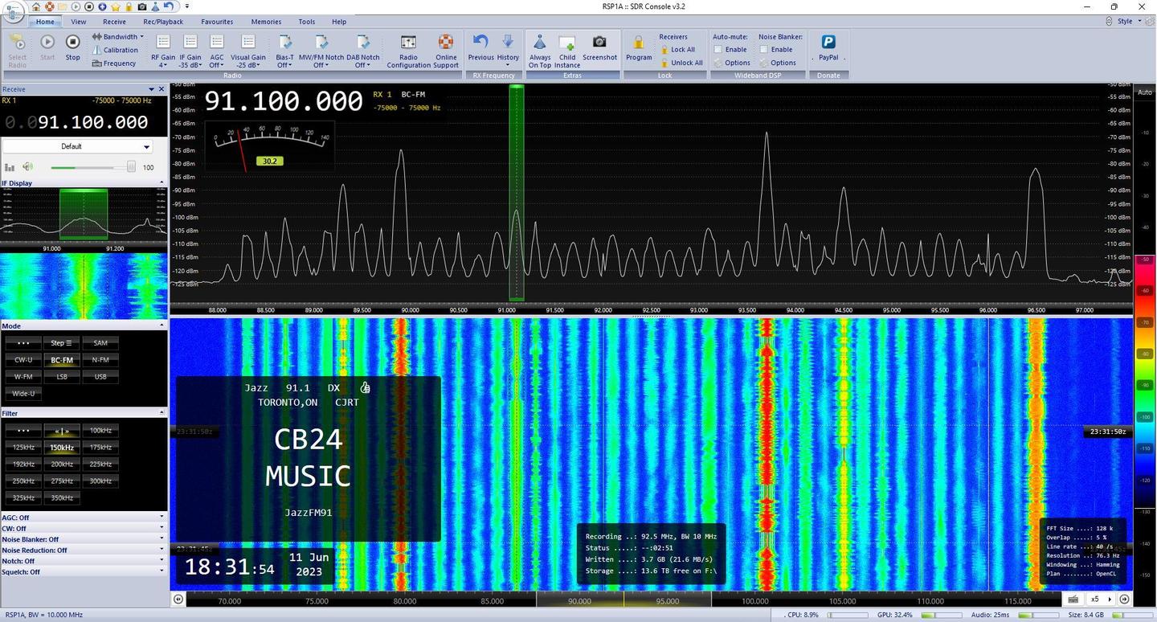
Task: Select 150kHz filter
Action: click(62, 448)
